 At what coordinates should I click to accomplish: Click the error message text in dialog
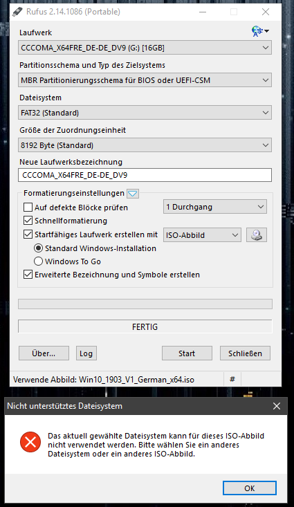coord(156,445)
